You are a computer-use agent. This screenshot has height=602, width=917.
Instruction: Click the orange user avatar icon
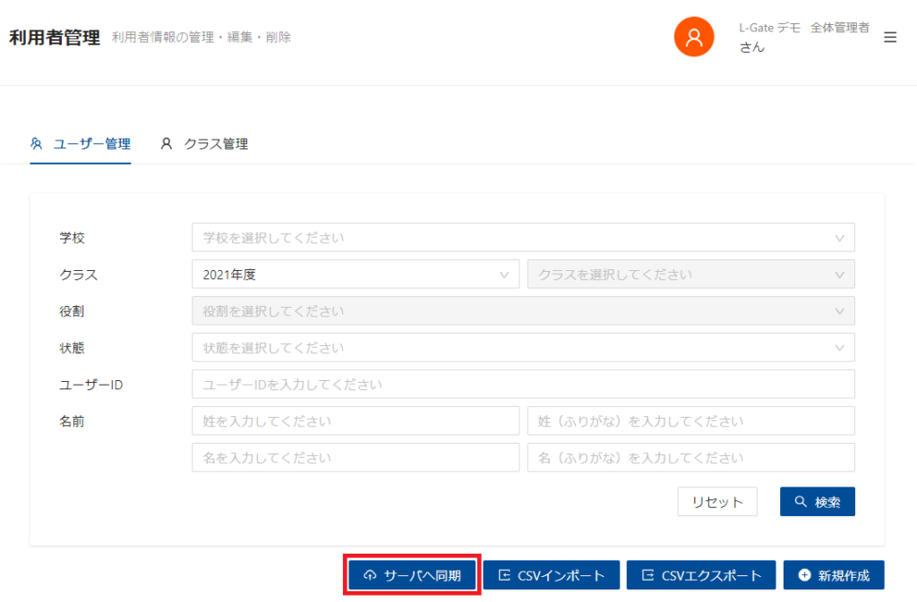[693, 38]
